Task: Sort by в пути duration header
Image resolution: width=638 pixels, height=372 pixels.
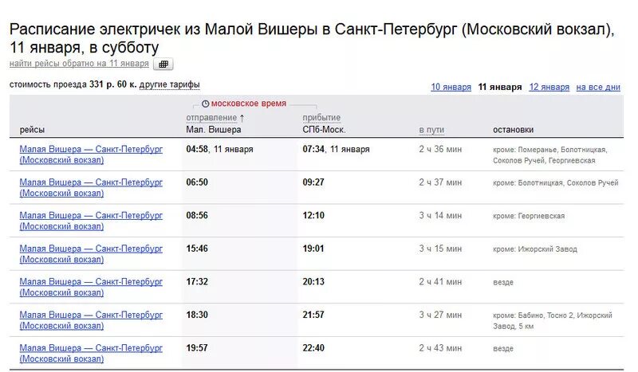Action: click(x=431, y=130)
